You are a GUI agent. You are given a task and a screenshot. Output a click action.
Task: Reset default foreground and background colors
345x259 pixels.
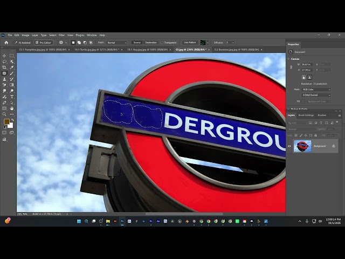coord(4,127)
